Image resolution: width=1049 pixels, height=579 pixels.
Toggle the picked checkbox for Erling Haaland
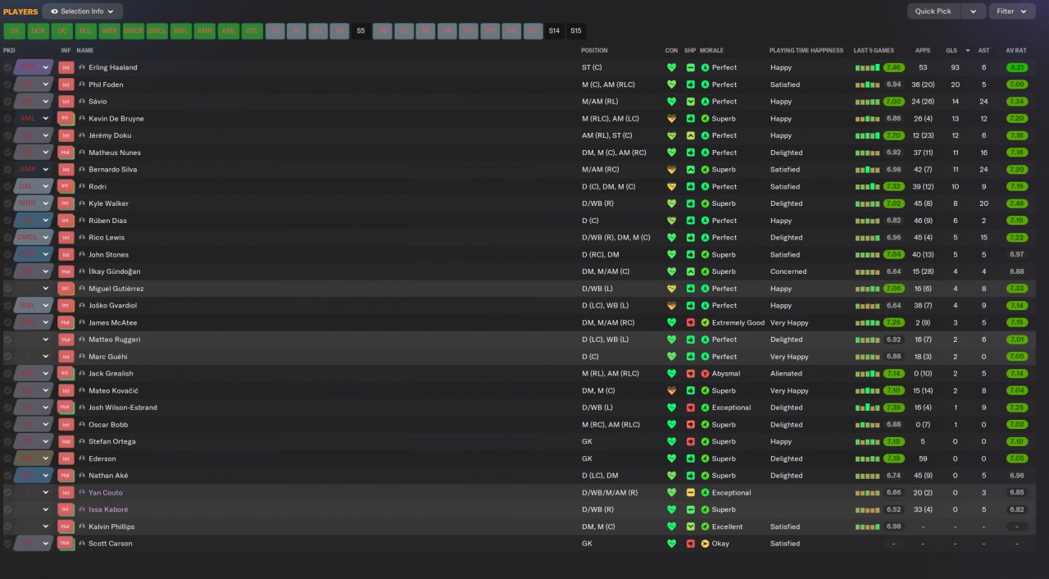(7, 67)
